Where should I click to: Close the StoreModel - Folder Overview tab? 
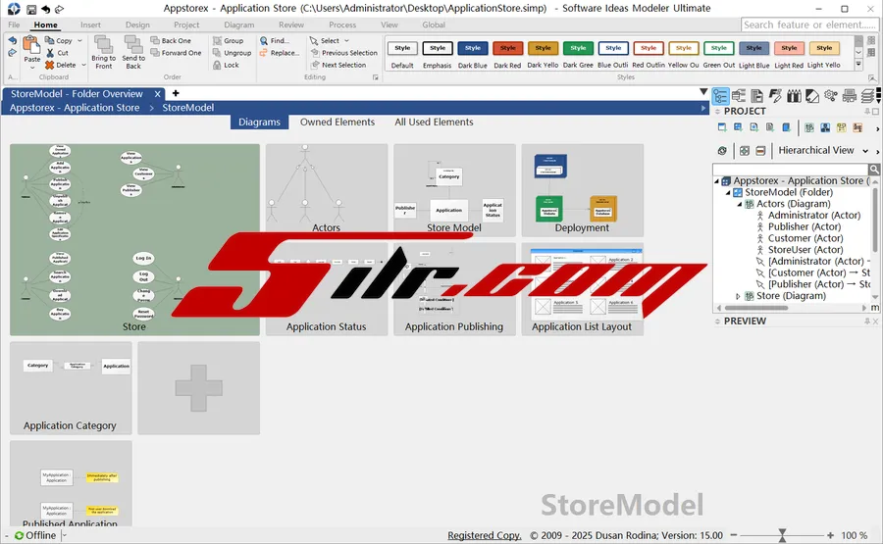coord(158,94)
